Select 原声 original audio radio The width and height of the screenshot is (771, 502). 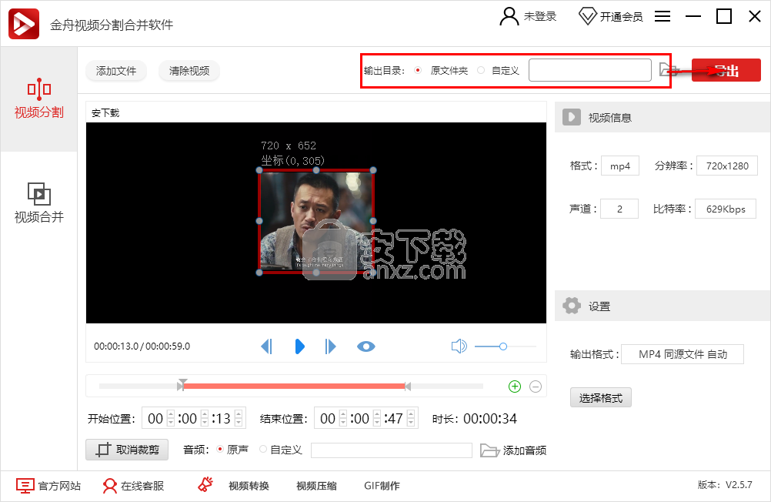point(220,450)
